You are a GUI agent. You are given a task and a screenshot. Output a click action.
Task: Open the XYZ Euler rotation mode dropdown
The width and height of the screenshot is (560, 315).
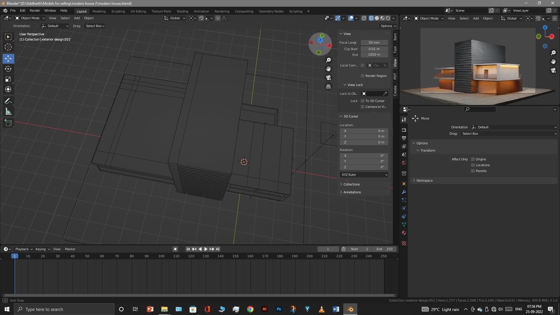(x=364, y=175)
